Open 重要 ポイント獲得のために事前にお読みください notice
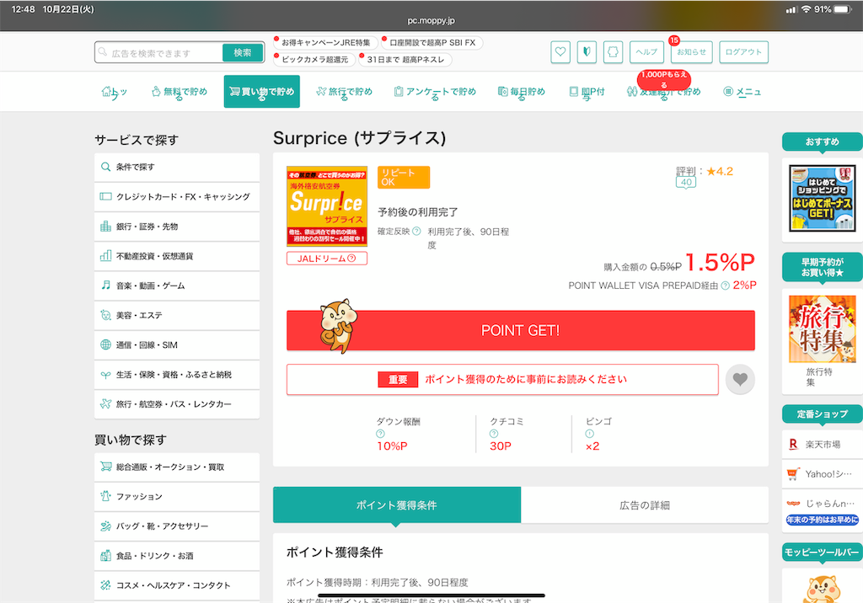 coord(502,379)
